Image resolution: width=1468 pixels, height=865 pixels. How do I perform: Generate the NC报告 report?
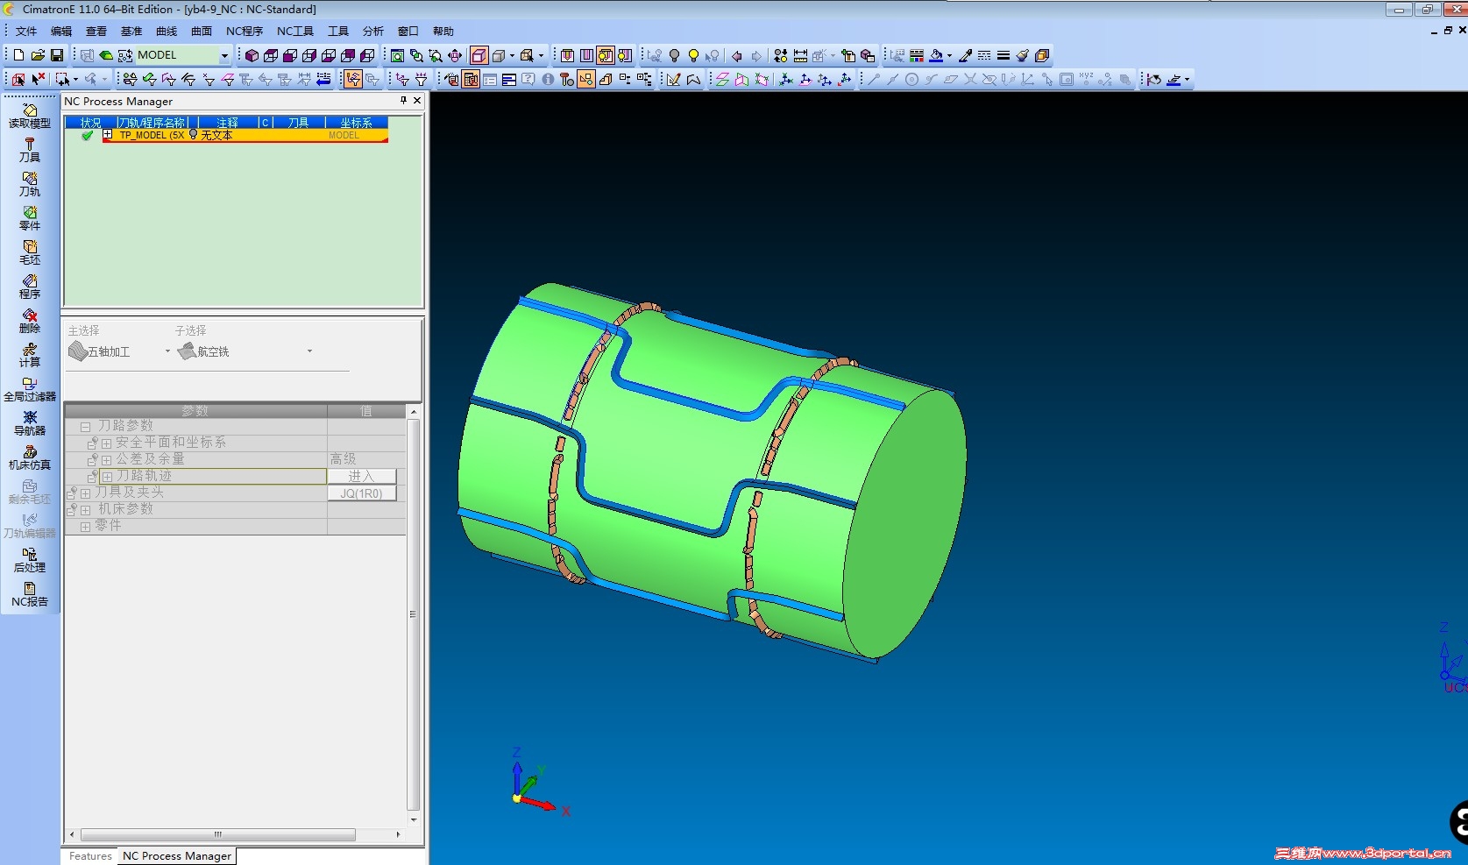click(x=30, y=595)
